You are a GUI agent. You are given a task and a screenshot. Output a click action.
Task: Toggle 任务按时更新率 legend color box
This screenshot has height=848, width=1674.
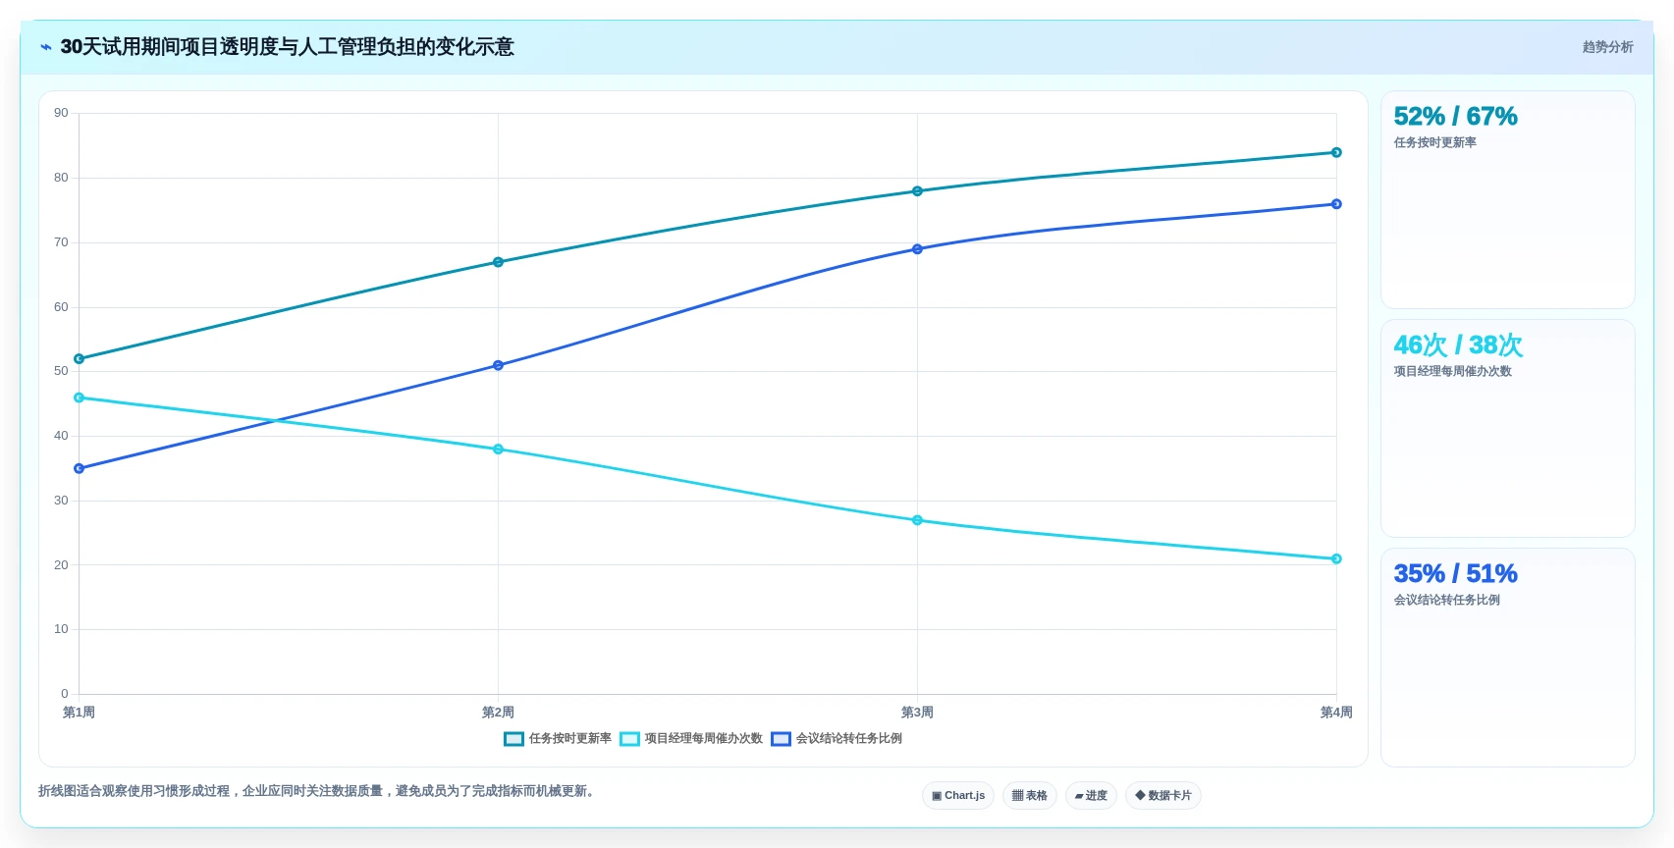[x=513, y=739]
